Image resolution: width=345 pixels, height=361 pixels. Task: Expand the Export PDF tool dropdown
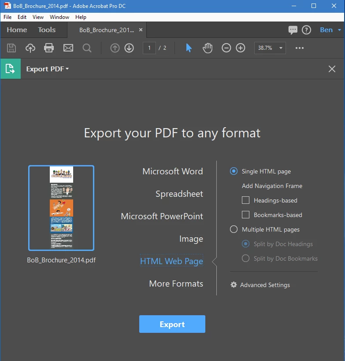pos(67,69)
